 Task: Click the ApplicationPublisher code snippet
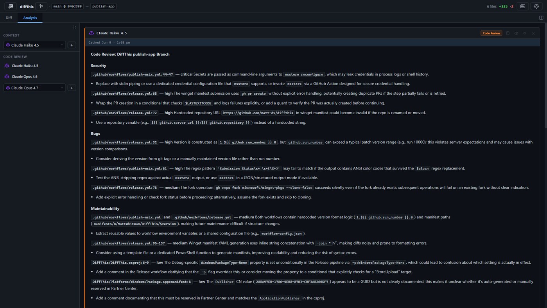pos(279,299)
